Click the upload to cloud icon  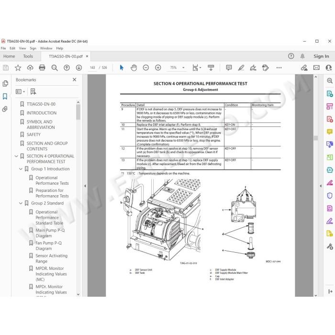30,68
